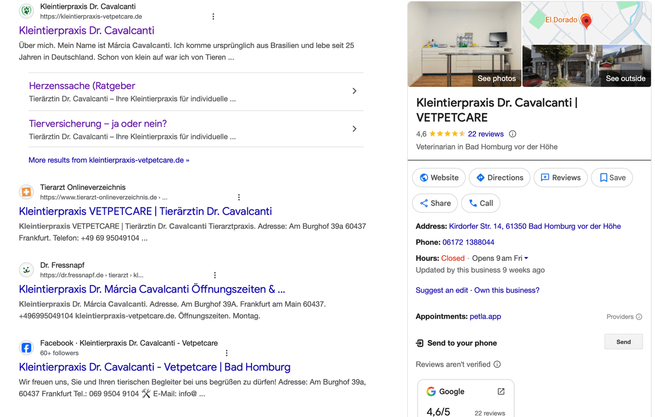Click the Website icon in the knowledge panel
This screenshot has height=417, width=655.
pos(424,177)
